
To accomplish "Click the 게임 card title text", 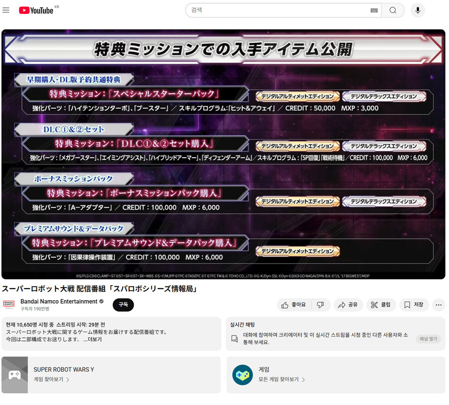I will click(264, 369).
